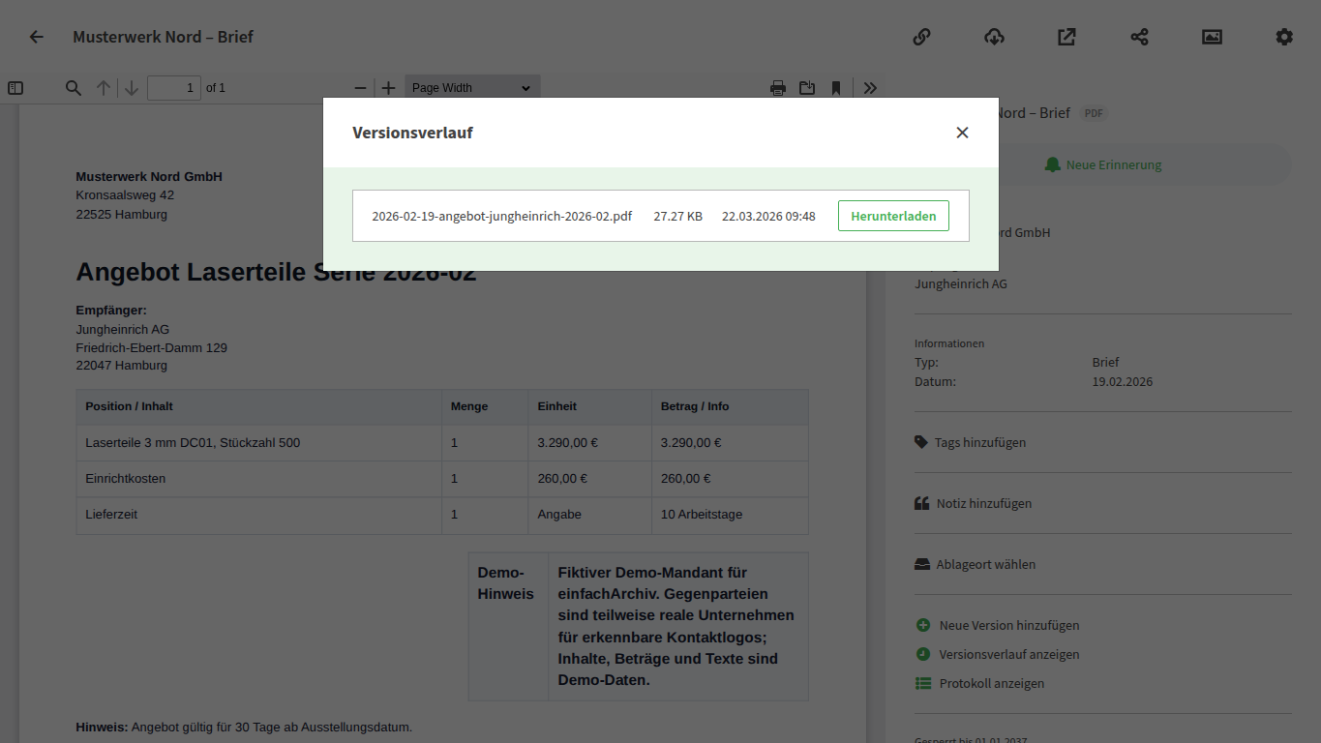Click the Jungheinrich AG entry in sidebar

click(x=961, y=283)
